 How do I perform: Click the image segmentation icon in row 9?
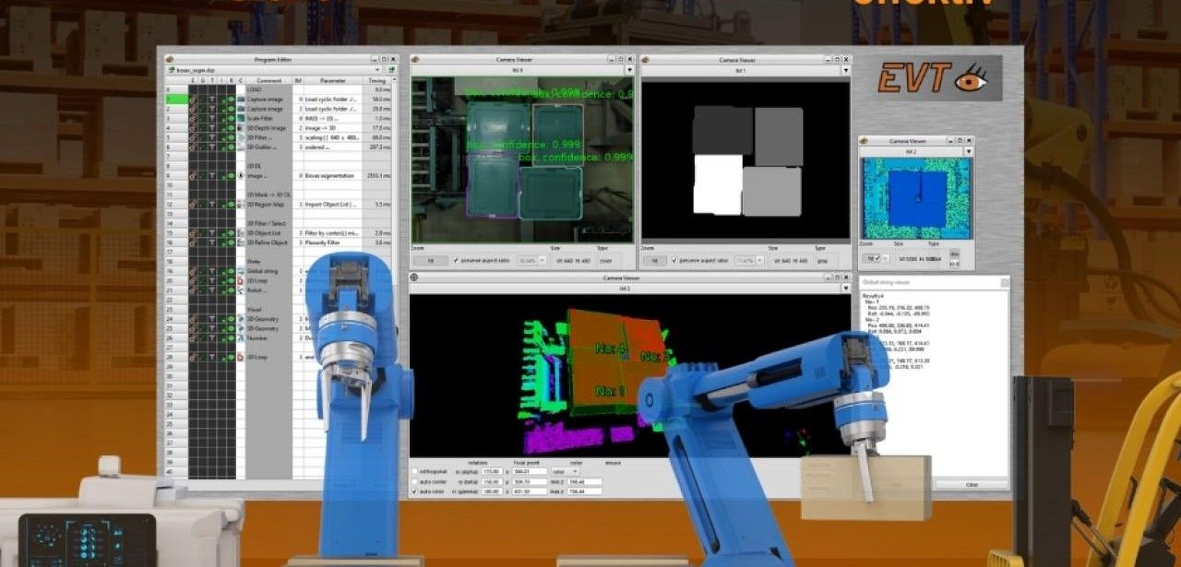(x=241, y=175)
